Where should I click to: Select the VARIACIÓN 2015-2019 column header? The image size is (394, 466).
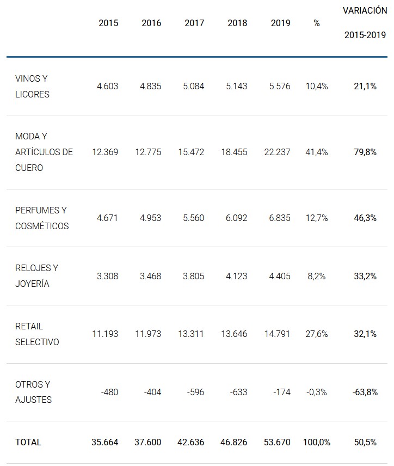click(x=365, y=23)
